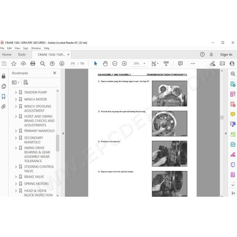Screen dimensions: 237x237
Task: Open the File menu
Action: (x=2, y=48)
